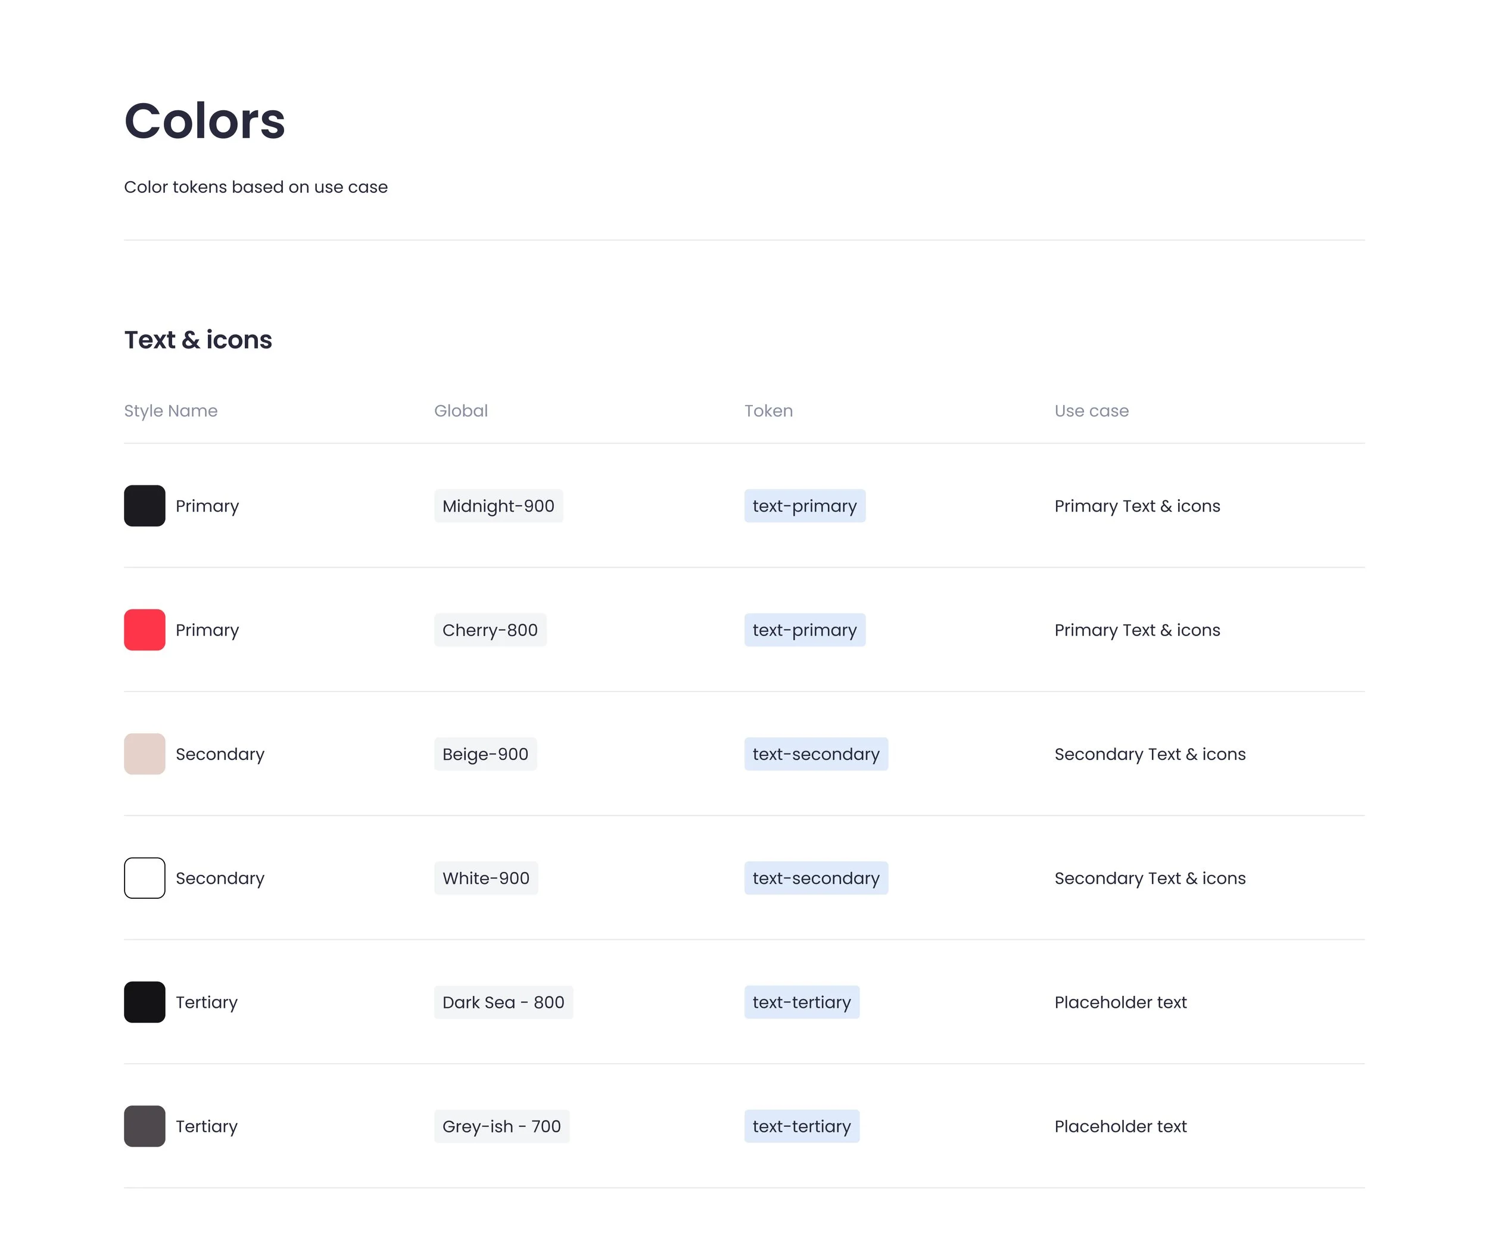The width and height of the screenshot is (1489, 1249).
Task: Click the Text & icons section heading
Action: tap(198, 339)
